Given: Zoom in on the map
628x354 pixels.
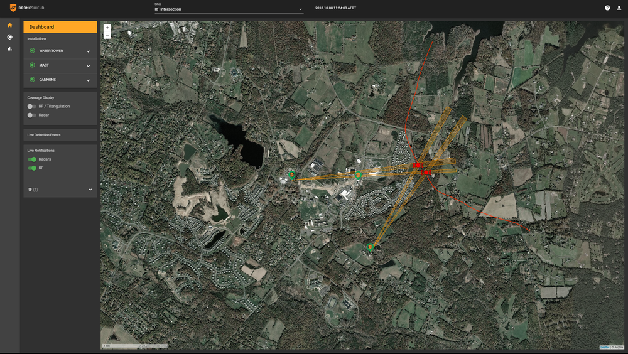Looking at the screenshot, I should (107, 28).
